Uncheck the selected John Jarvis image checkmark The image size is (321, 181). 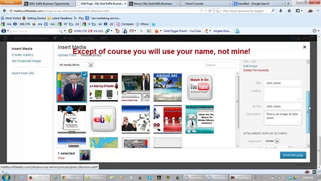(85, 74)
